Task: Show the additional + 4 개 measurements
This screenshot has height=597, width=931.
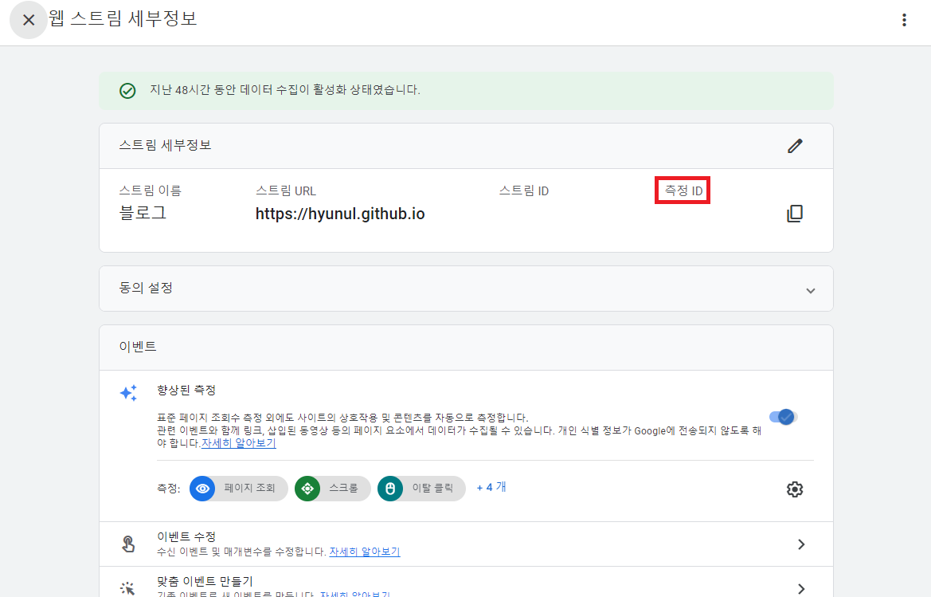Action: pyautogui.click(x=491, y=487)
